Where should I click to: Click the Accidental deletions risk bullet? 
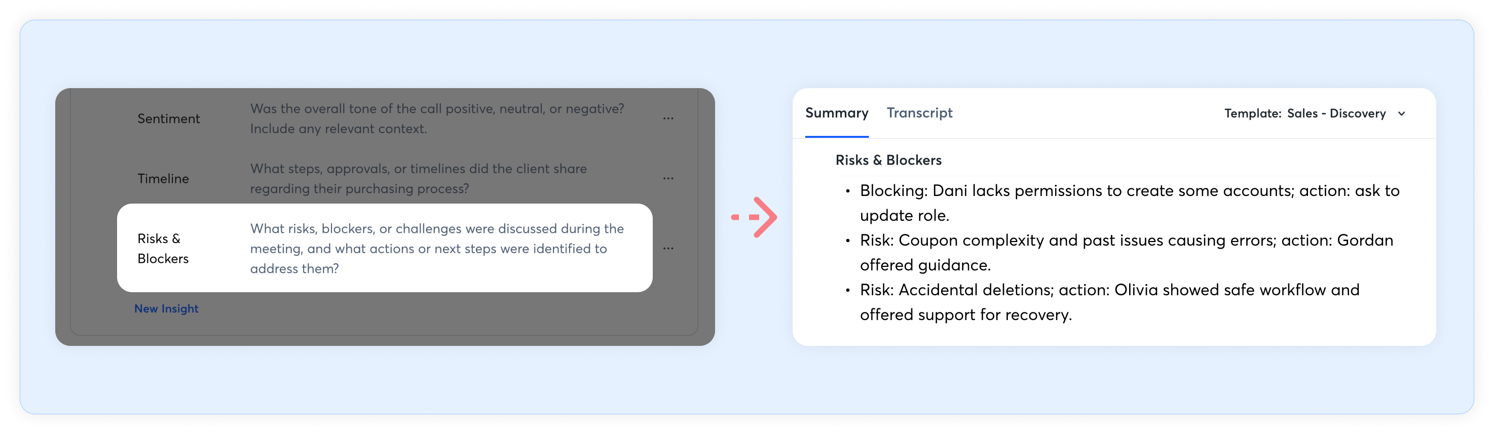pyautogui.click(x=1109, y=302)
